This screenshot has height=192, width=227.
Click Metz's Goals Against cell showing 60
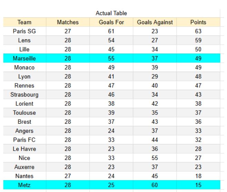[x=155, y=185]
